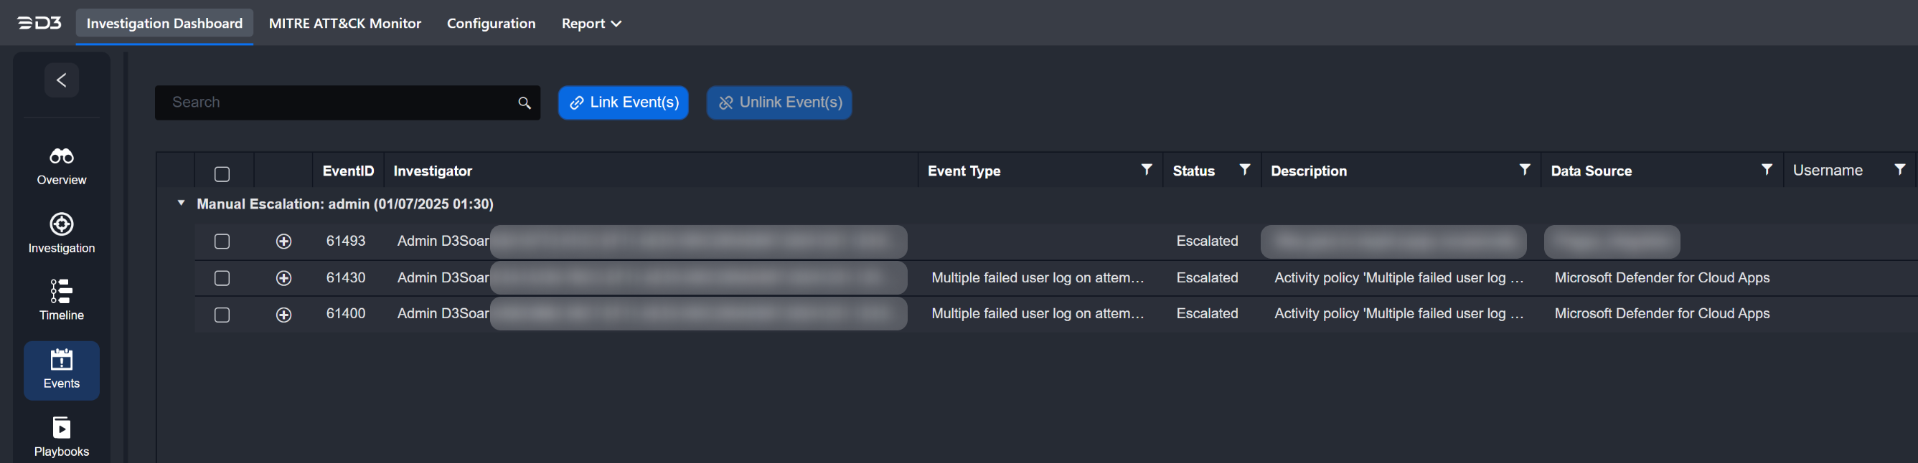Click plus icon for event 61430
1918x463 pixels.
pyautogui.click(x=283, y=278)
